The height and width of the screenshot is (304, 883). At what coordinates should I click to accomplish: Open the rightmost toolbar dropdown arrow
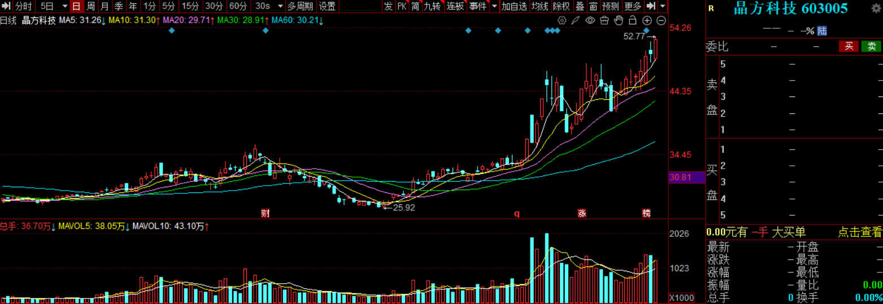(663, 6)
